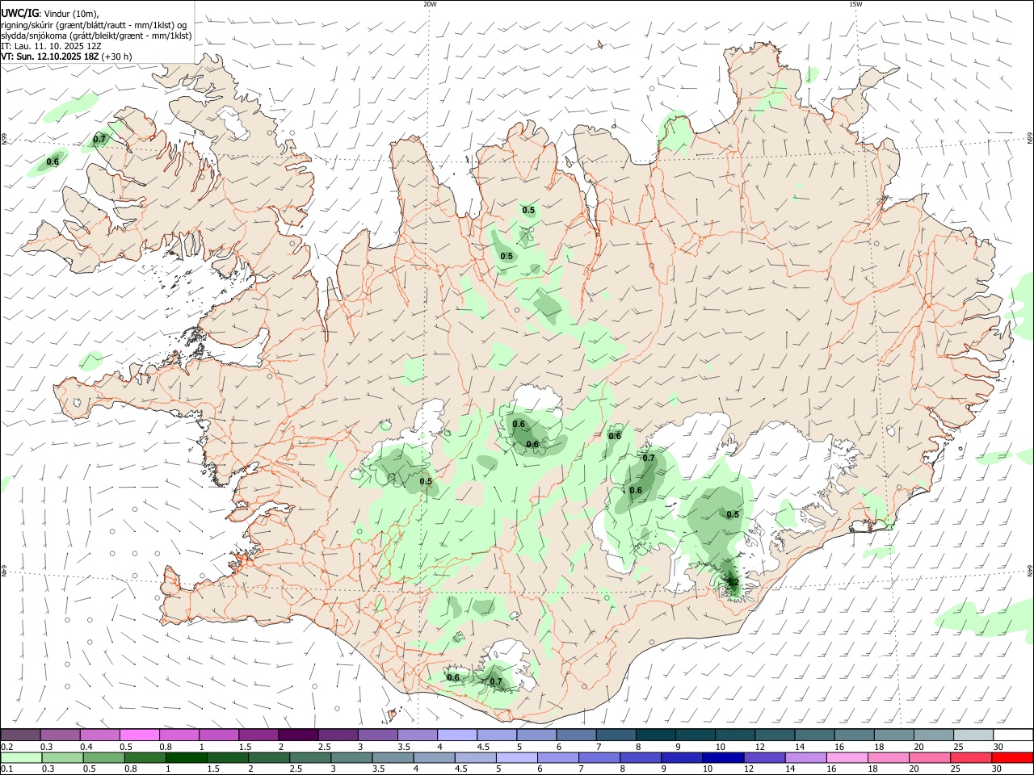
Task: Select the lavender swatch between 4 and 4.5, upper row
Action: (457, 735)
